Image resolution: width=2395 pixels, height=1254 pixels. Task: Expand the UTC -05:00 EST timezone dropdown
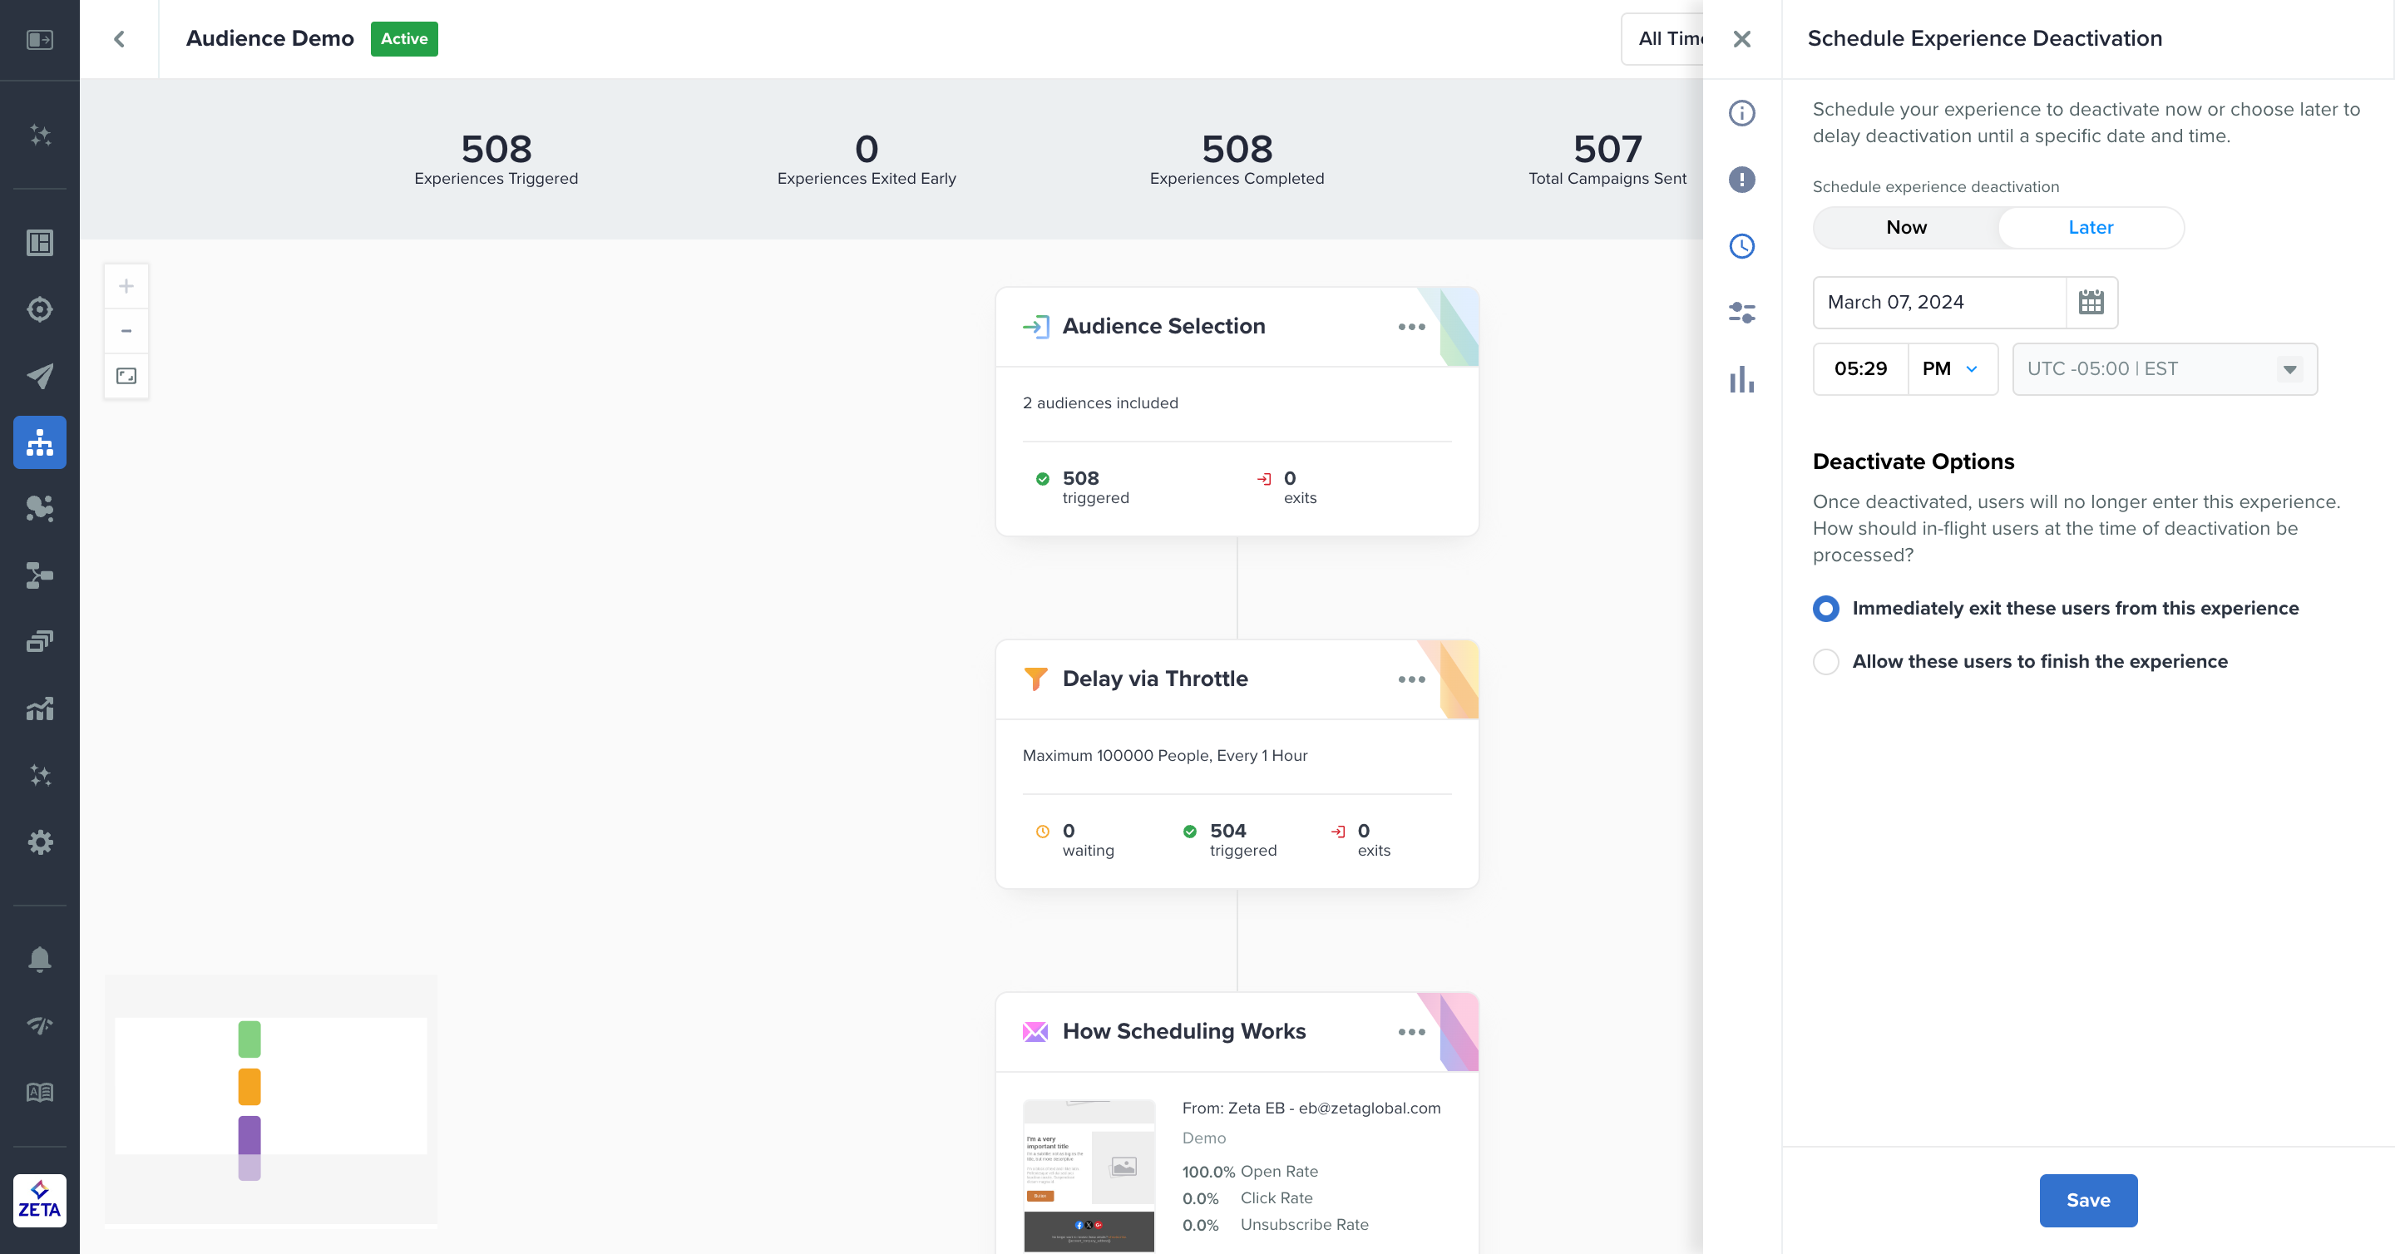click(x=2164, y=369)
